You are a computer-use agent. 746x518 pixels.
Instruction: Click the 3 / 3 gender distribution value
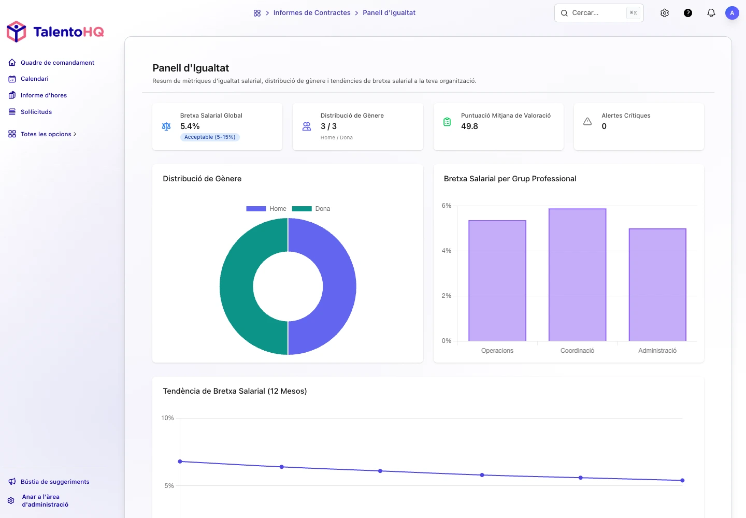click(x=328, y=126)
